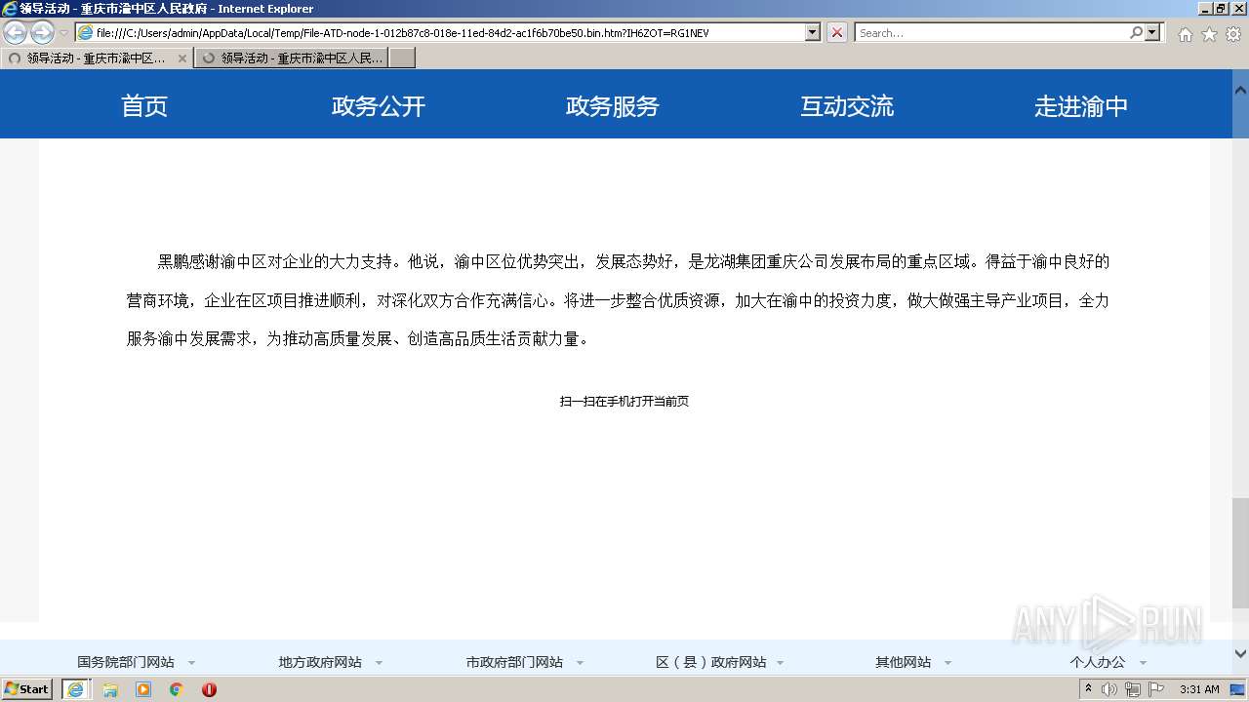The height and width of the screenshot is (702, 1249).
Task: Open 政务公开 navigation item
Action: [379, 106]
